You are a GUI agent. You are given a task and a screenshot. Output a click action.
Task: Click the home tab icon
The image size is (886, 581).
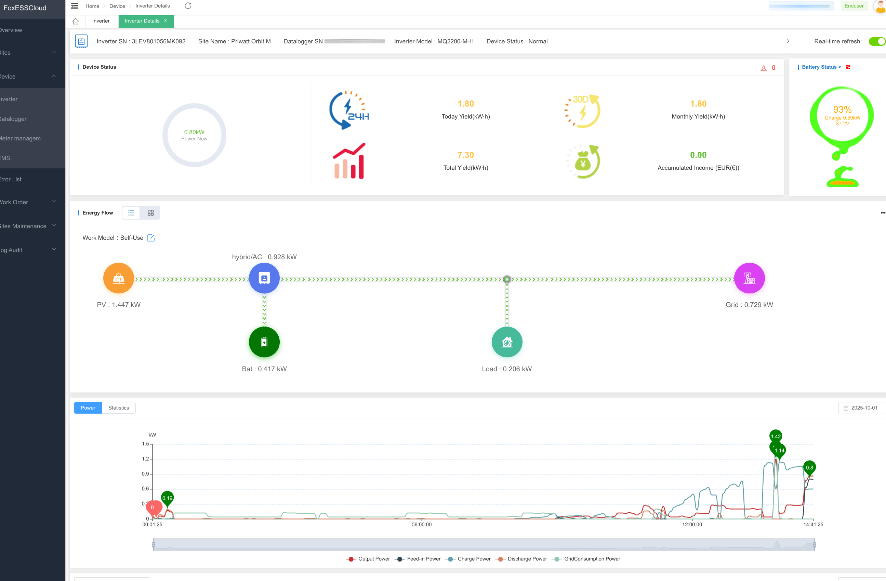[76, 21]
